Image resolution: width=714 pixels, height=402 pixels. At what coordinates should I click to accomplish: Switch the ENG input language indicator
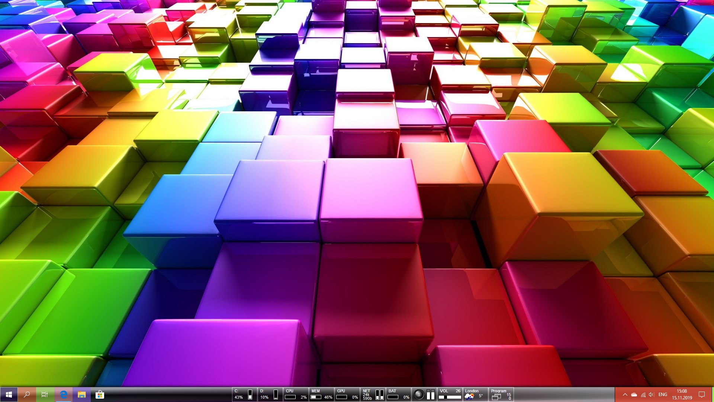point(663,395)
